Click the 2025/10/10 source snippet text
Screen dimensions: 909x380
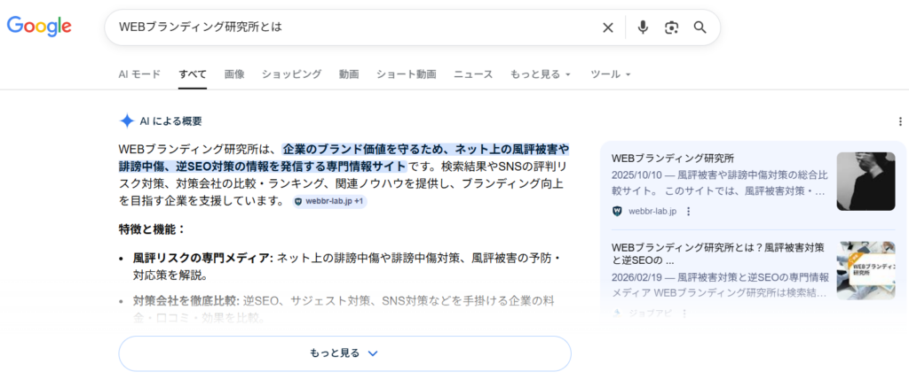pos(718,184)
